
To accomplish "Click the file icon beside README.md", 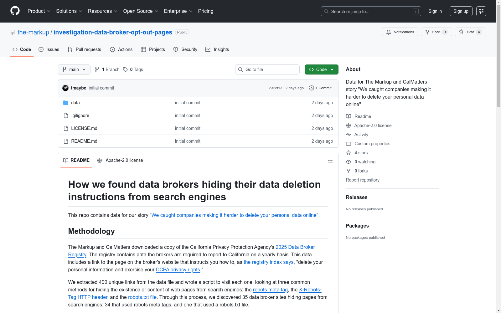I will [66, 141].
